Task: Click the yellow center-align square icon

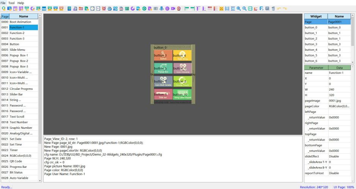Action: (221, 9)
